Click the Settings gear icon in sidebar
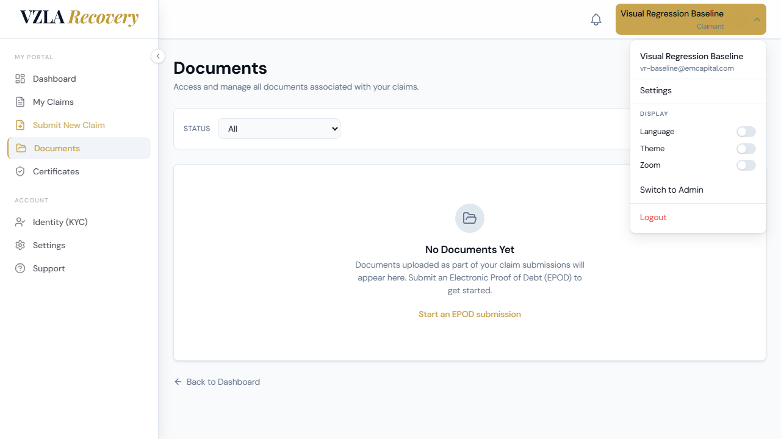 (x=20, y=245)
